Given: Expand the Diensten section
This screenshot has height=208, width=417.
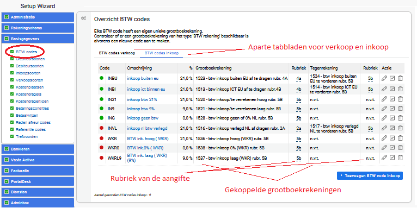Looking at the screenshot, I should pos(38,192).
